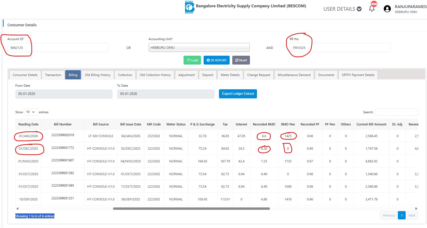Sort by Bill Number column header

coord(63,124)
